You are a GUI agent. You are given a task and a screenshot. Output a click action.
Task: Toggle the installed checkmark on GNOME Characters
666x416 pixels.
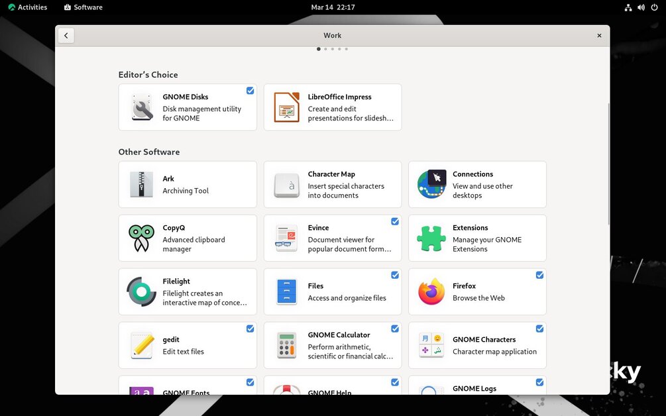coord(540,329)
